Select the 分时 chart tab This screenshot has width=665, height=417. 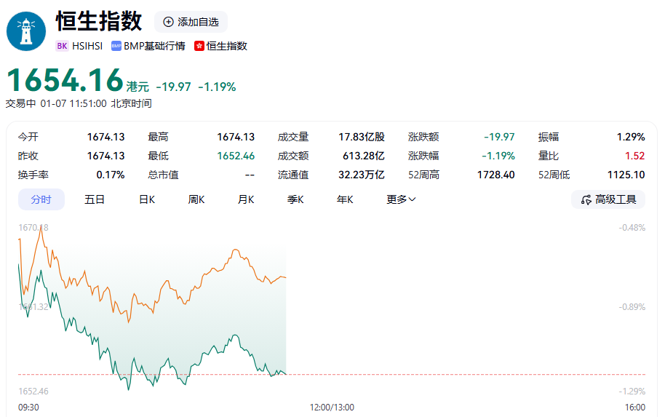click(x=41, y=199)
